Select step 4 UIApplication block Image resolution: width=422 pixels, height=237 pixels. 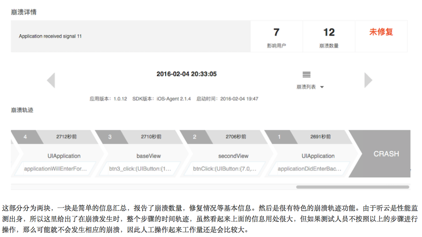[64, 156]
